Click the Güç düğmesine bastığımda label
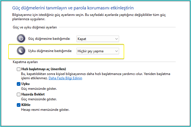191x127 pixels. click(x=49, y=39)
